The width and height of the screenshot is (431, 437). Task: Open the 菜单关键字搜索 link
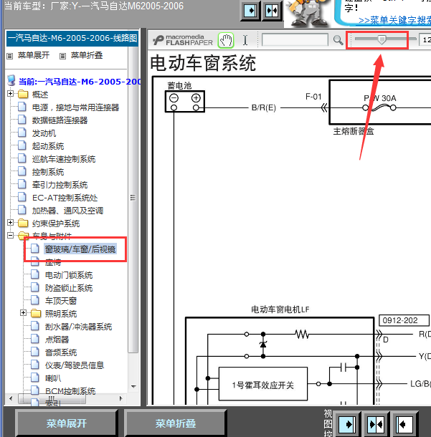(394, 20)
